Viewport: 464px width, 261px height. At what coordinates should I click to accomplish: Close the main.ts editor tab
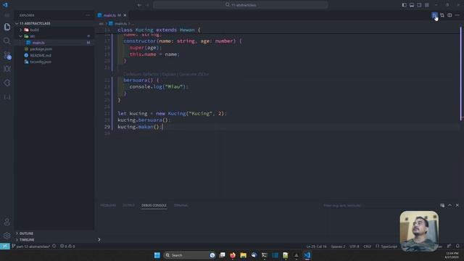click(125, 15)
